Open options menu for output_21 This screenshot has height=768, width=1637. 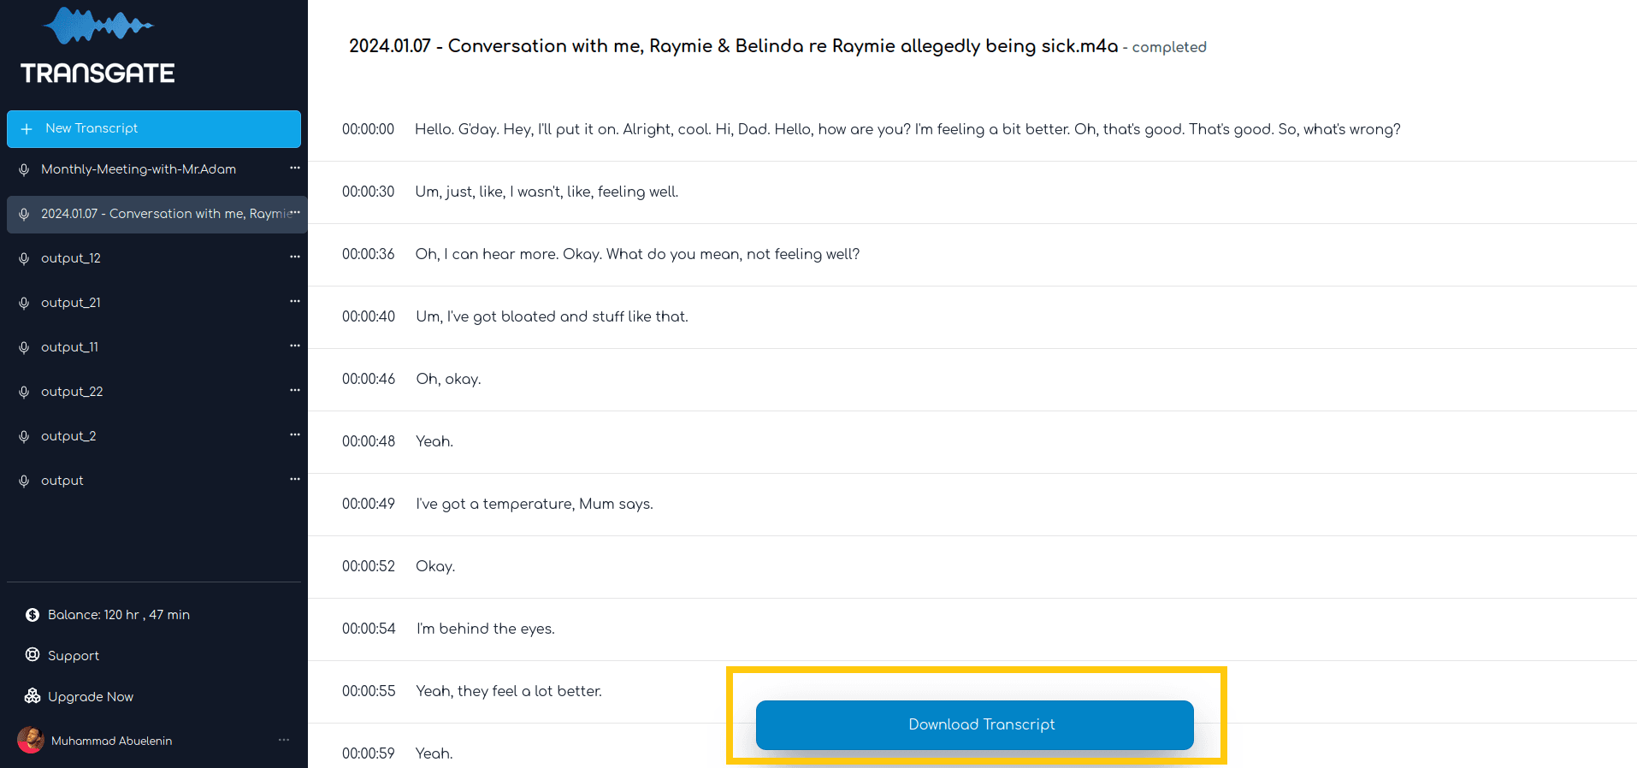(295, 301)
